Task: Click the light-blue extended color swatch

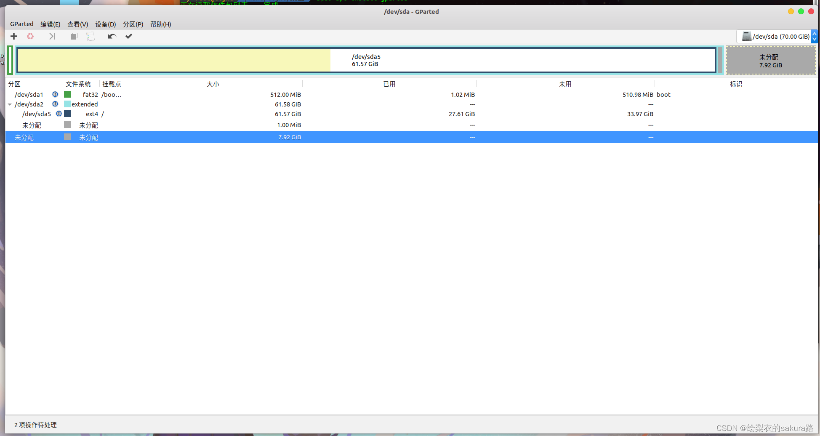Action: [67, 104]
